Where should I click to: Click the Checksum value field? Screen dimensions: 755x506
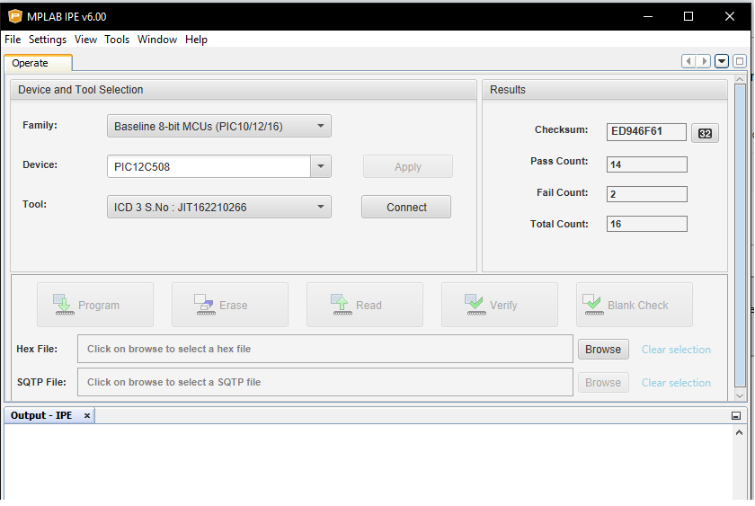[646, 131]
